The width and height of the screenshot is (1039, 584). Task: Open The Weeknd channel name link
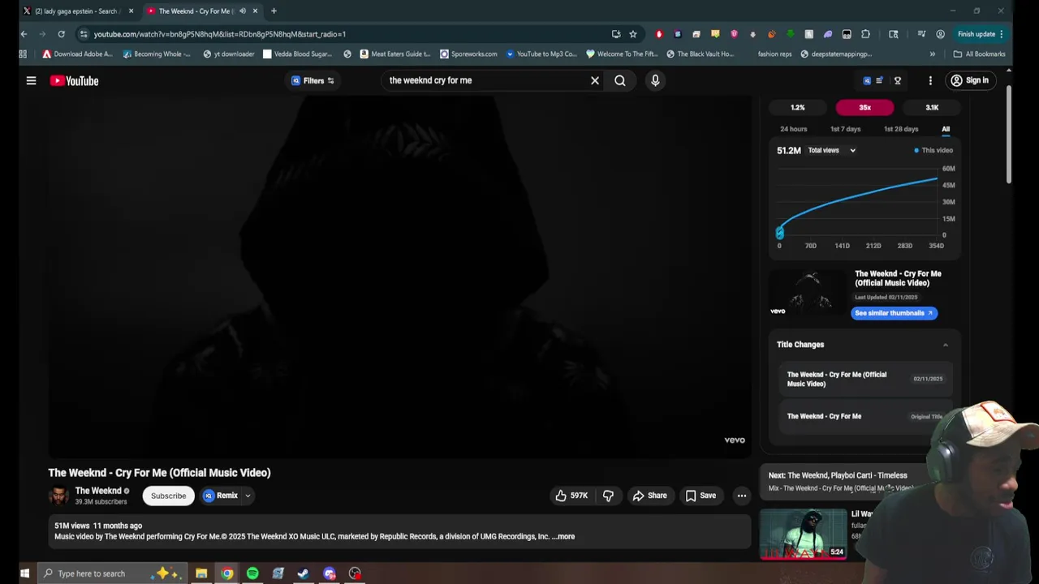98,491
